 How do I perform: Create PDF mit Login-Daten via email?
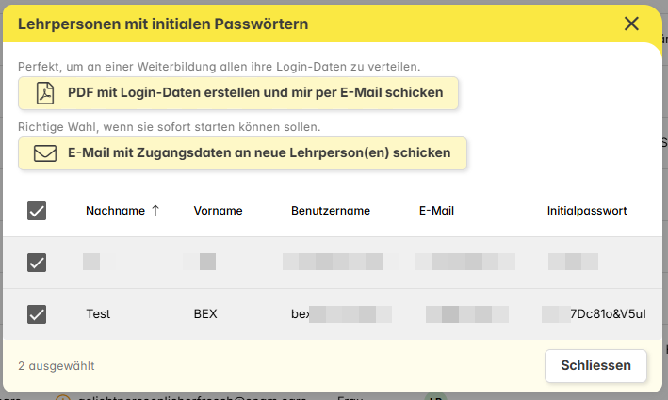click(x=238, y=93)
